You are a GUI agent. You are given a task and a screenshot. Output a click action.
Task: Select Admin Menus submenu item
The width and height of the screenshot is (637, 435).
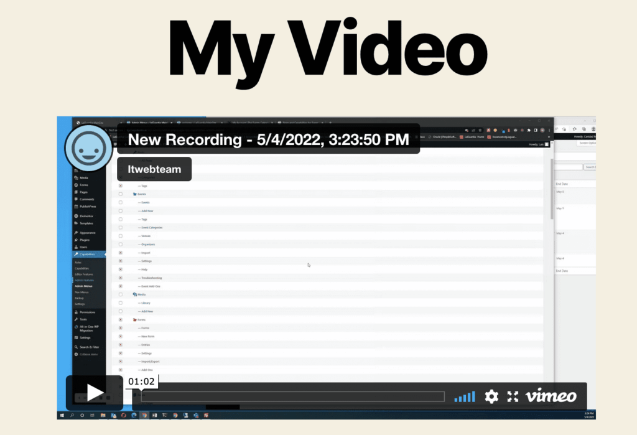coord(83,286)
